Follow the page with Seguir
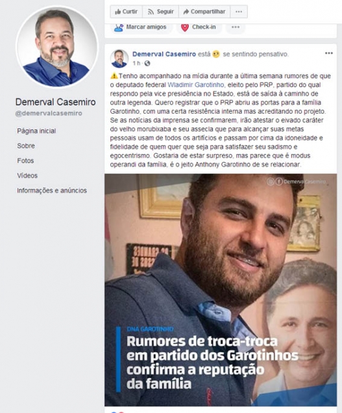The image size is (342, 413). click(160, 12)
